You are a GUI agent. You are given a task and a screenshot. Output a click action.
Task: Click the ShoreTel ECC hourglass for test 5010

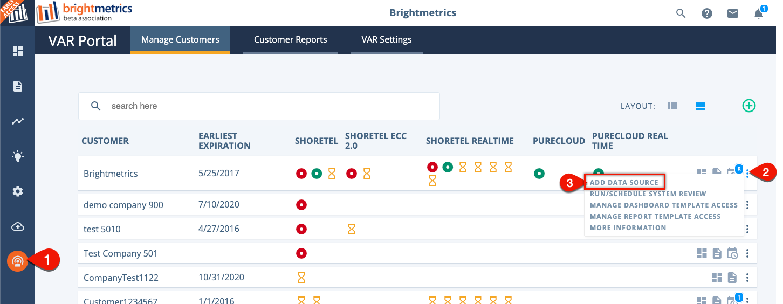[352, 229]
